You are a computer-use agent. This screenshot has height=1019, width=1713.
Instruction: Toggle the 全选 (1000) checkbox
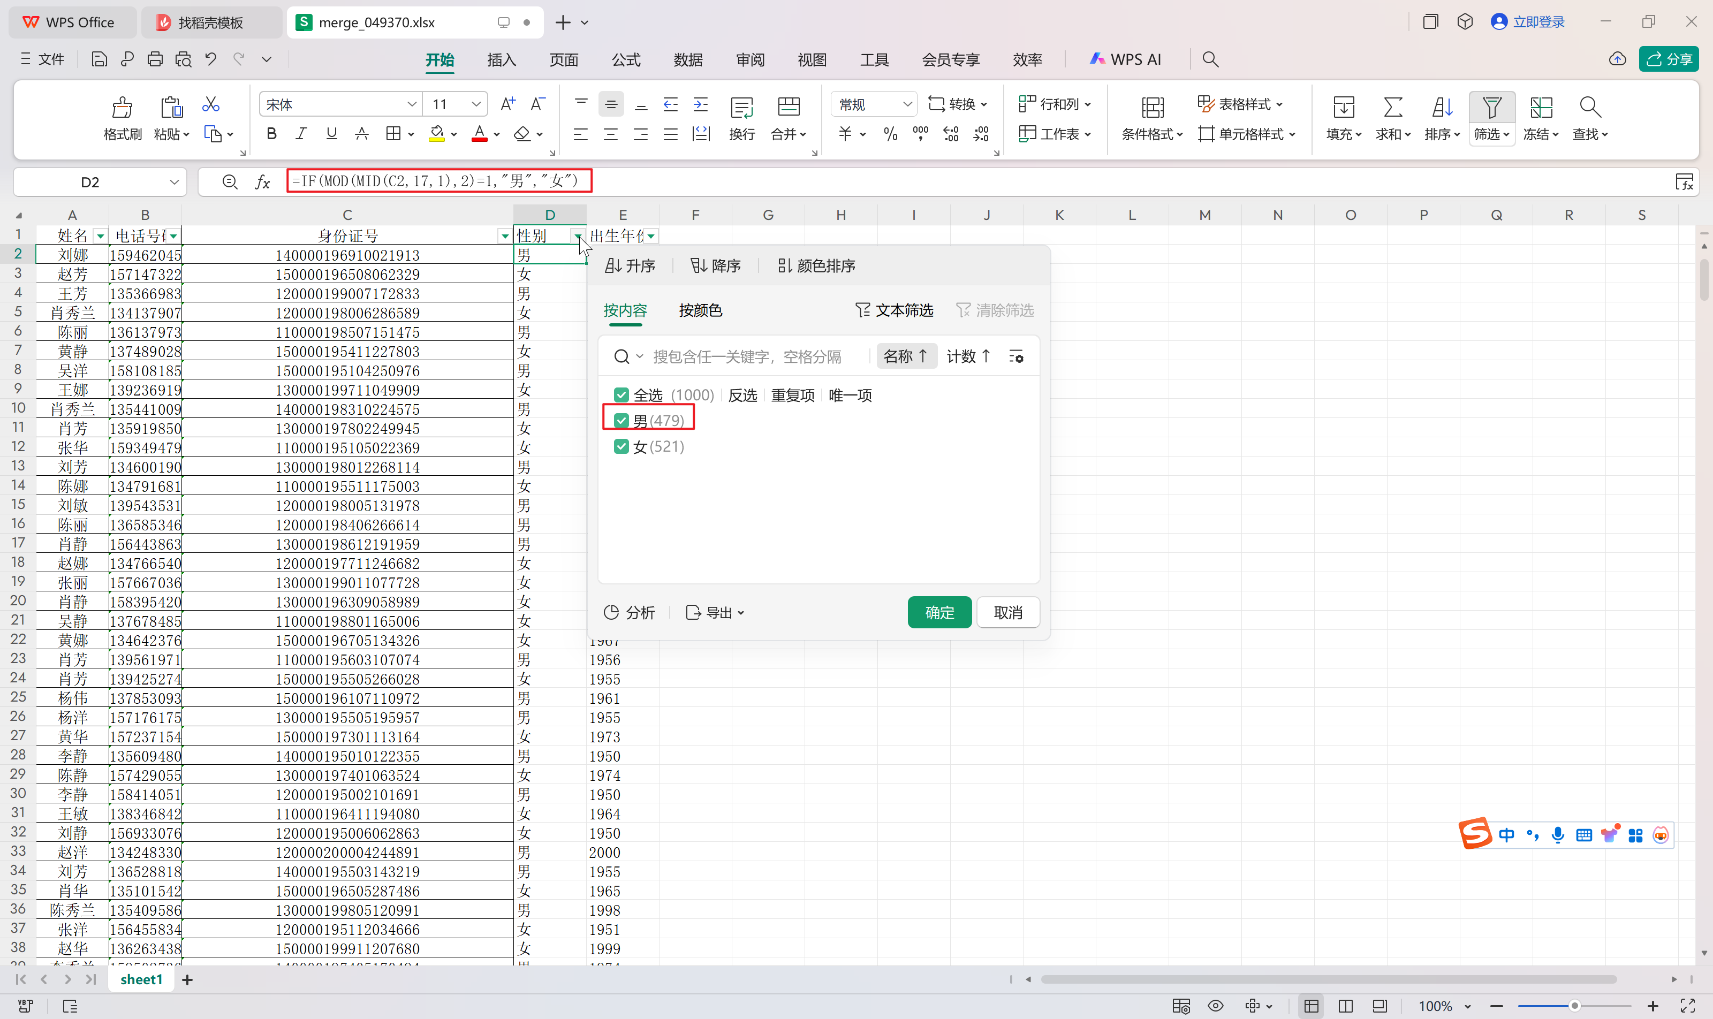tap(621, 395)
